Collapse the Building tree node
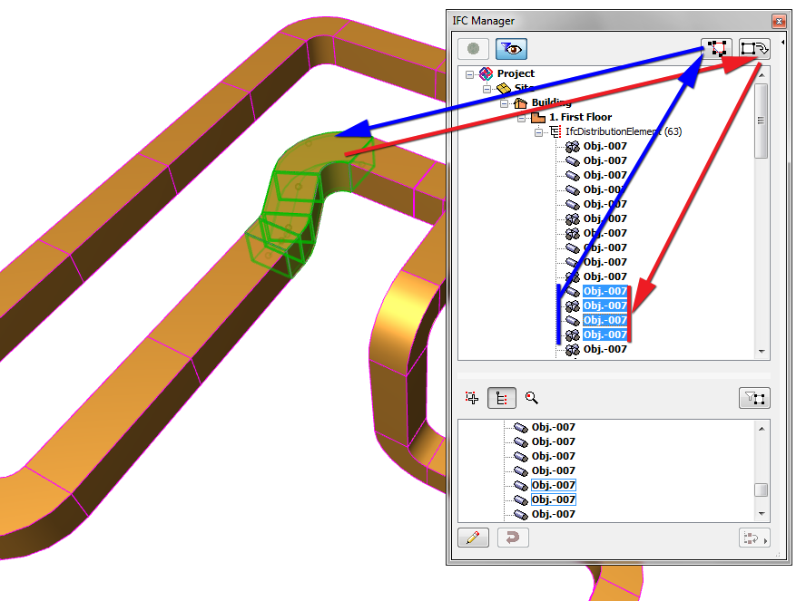 pos(505,103)
